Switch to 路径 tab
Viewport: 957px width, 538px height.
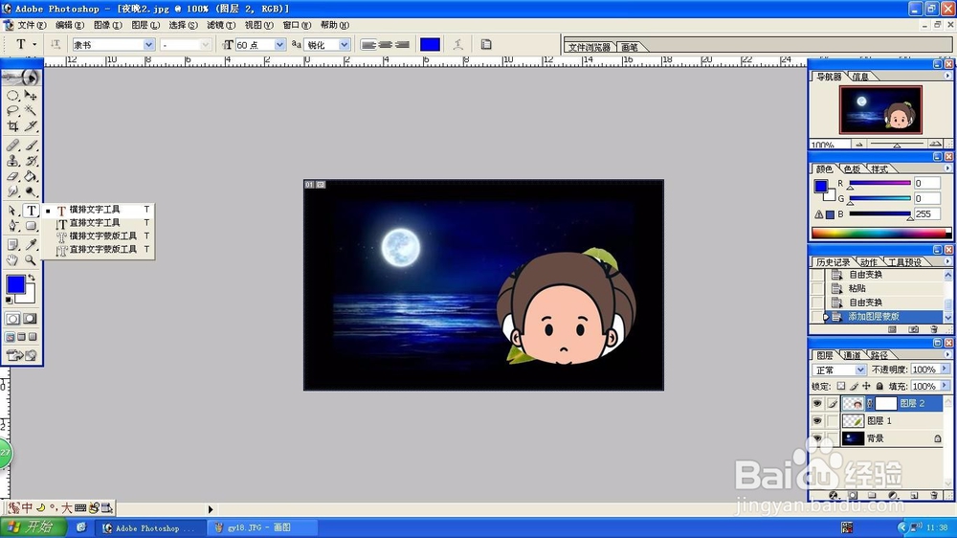pyautogui.click(x=879, y=355)
